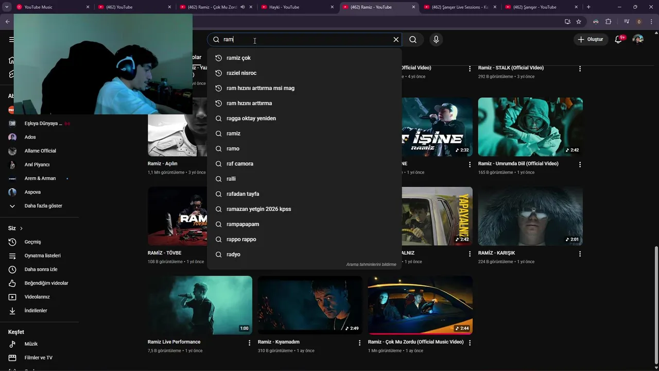This screenshot has width=659, height=371.
Task: Open Filmler ve TV section
Action: [40, 358]
